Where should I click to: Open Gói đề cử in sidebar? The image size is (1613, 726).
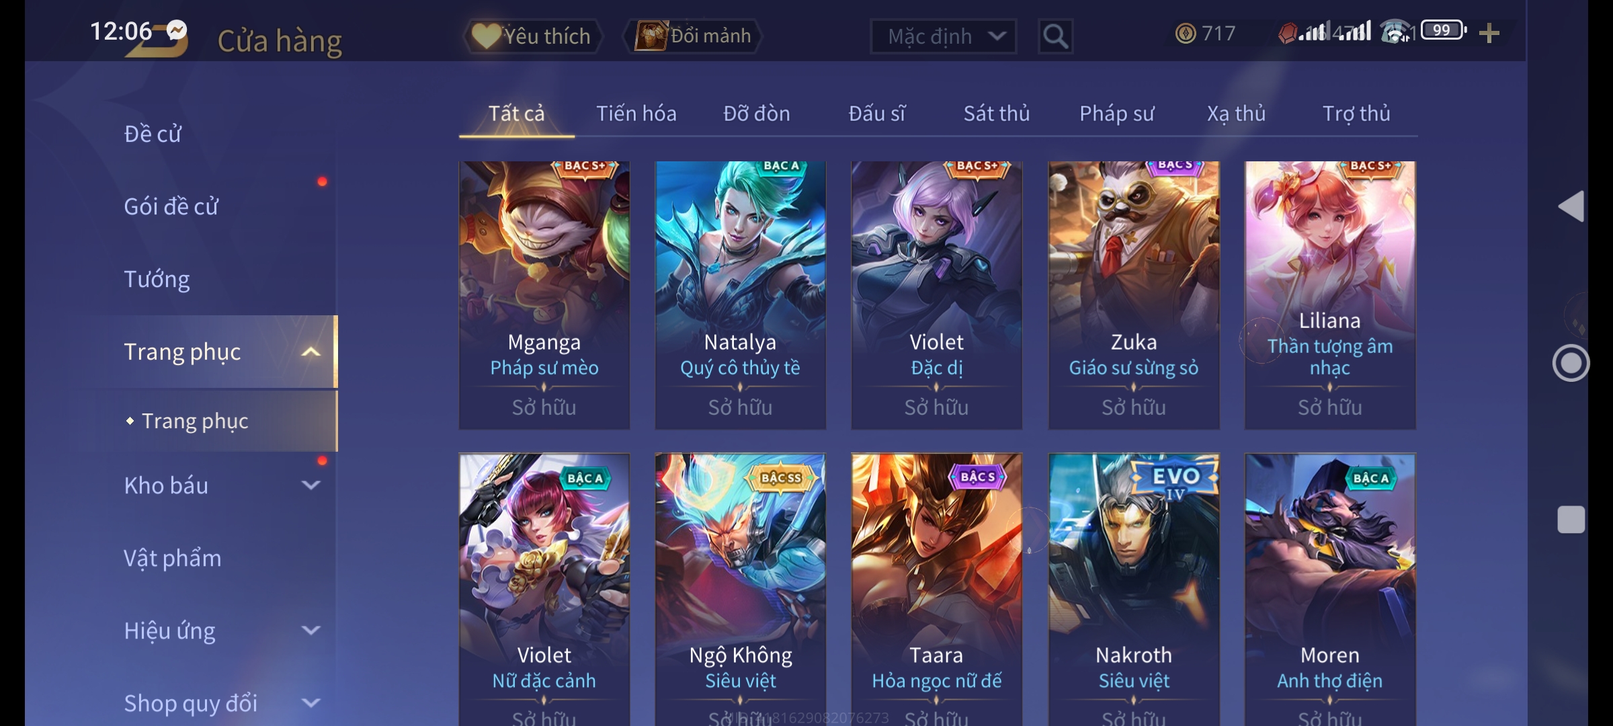[x=171, y=206]
